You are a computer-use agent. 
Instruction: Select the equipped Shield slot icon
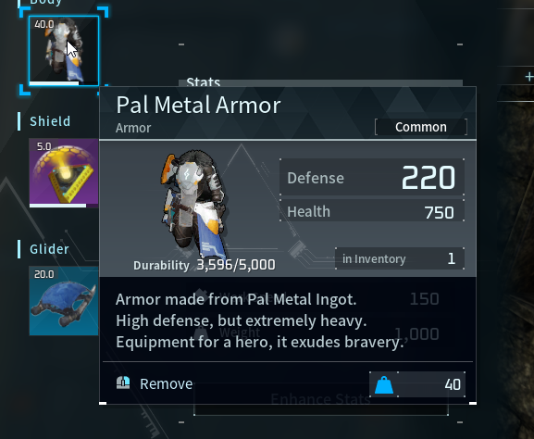click(64, 173)
